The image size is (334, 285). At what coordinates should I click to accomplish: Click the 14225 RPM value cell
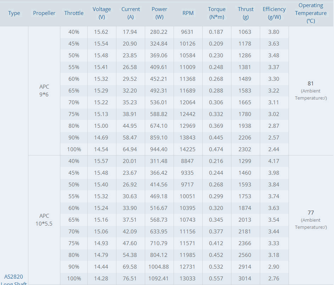tap(188, 149)
